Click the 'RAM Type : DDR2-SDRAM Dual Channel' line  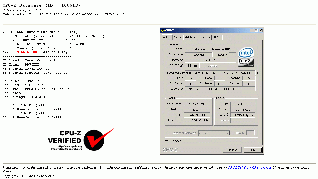[37, 89]
